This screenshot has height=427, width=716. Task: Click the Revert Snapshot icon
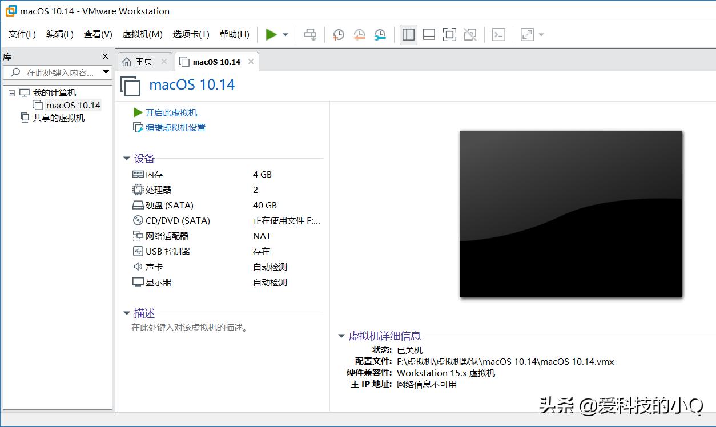click(x=359, y=34)
